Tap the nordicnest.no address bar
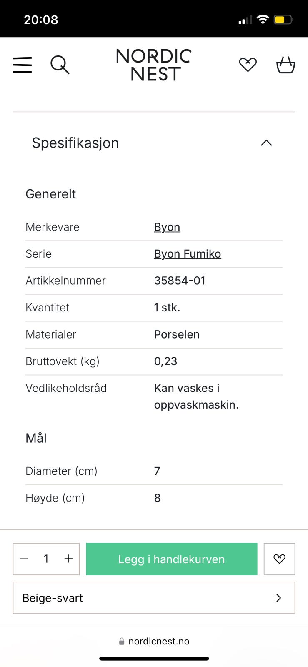308x667 pixels. 158,641
